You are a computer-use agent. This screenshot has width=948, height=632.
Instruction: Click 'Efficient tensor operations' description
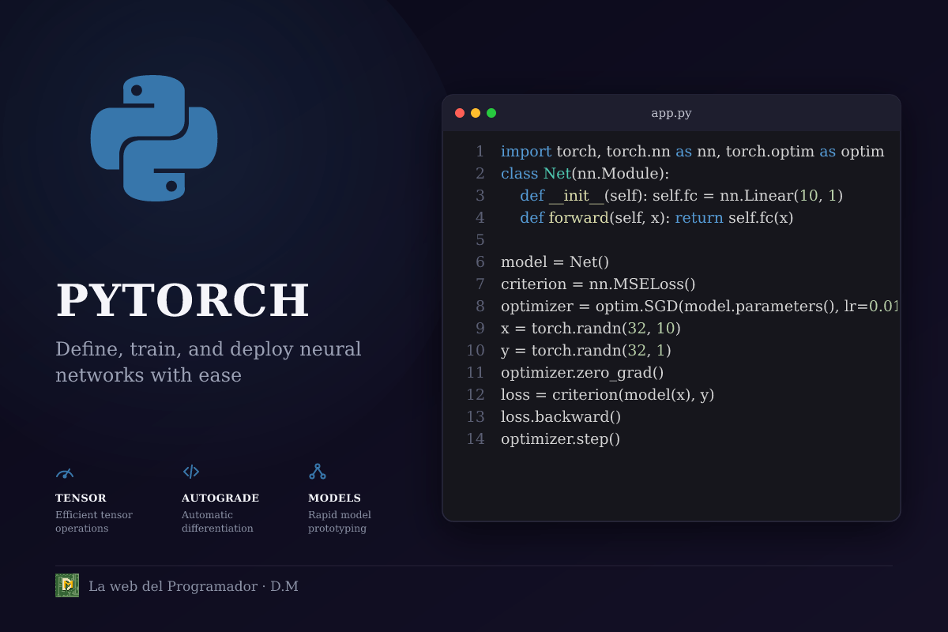point(94,521)
